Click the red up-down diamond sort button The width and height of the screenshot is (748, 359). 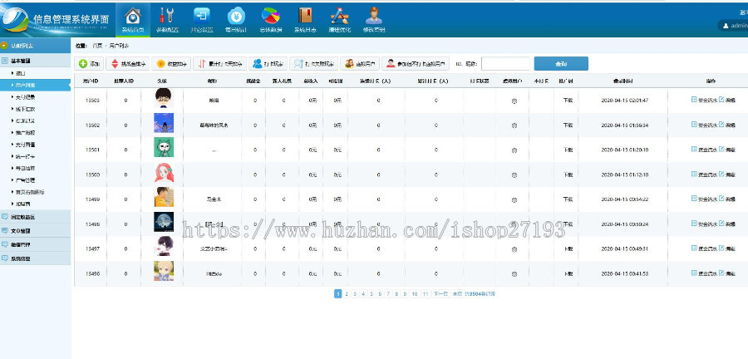tap(128, 64)
